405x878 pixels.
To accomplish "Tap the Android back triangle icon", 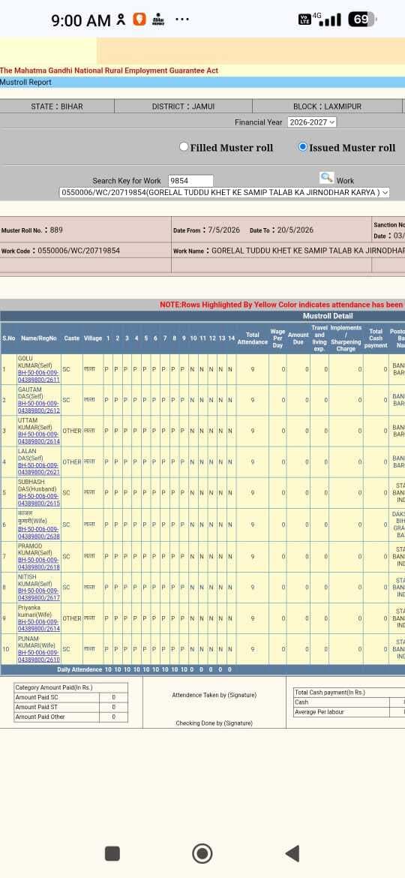I will click(x=292, y=853).
